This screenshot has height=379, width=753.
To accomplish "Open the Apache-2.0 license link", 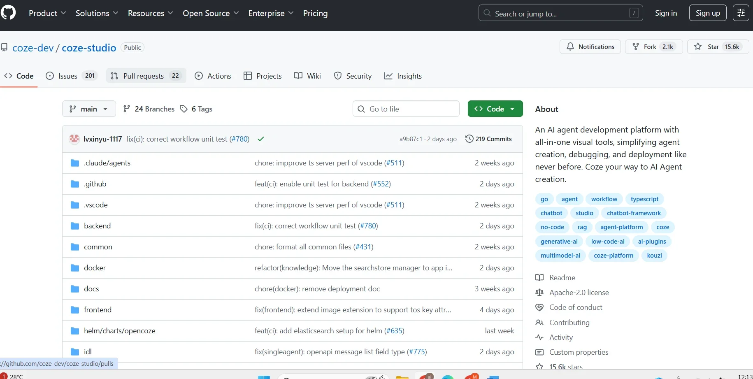I will 579,293.
